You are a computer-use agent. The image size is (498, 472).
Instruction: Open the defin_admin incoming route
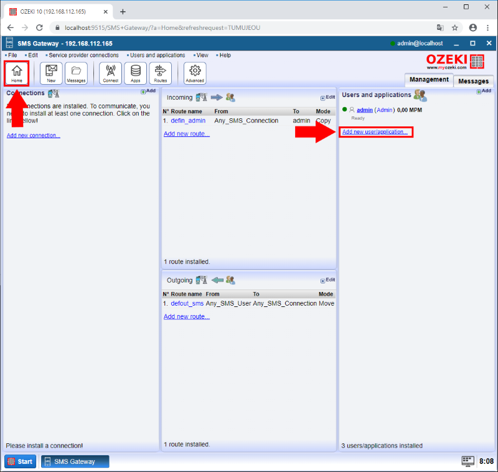point(188,121)
